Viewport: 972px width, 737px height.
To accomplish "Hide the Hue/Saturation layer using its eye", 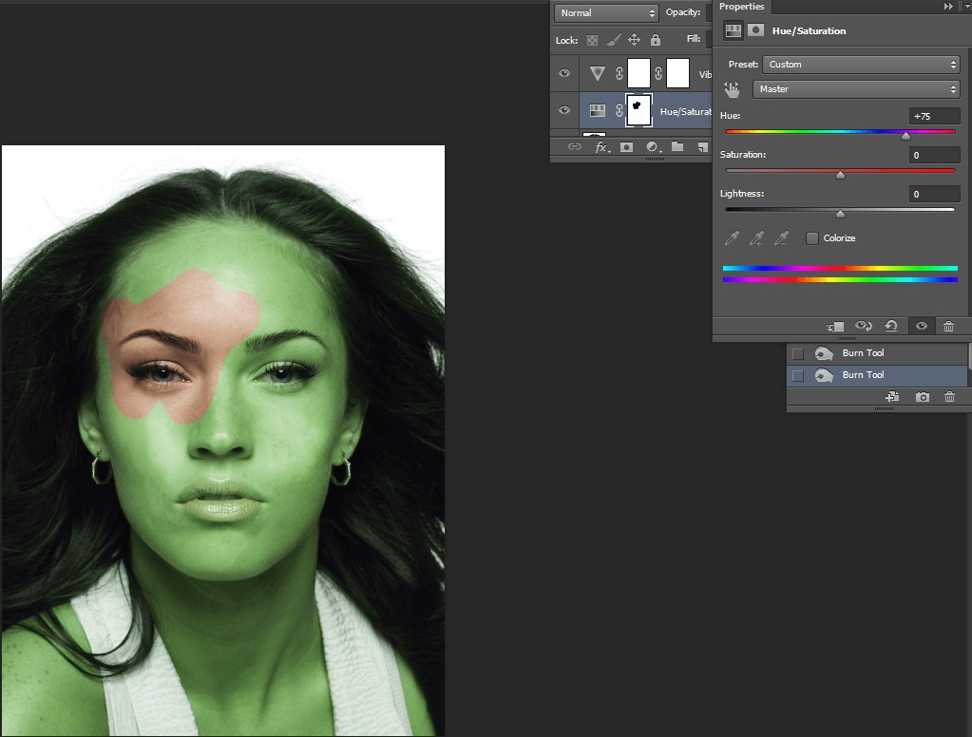I will 564,110.
